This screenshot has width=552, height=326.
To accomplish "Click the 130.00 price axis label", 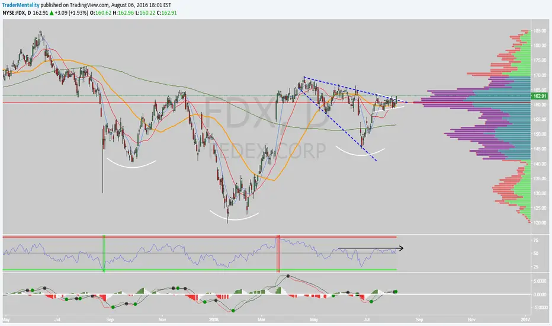I will [x=540, y=193].
